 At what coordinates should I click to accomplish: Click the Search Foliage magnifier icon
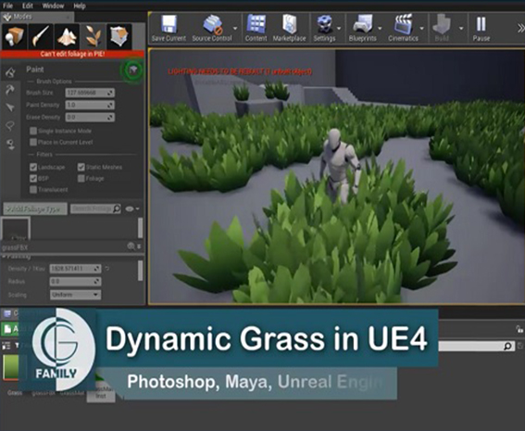(x=117, y=209)
